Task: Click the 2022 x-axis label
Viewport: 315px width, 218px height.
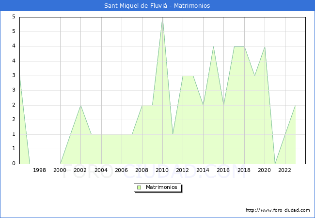Action: (284, 170)
